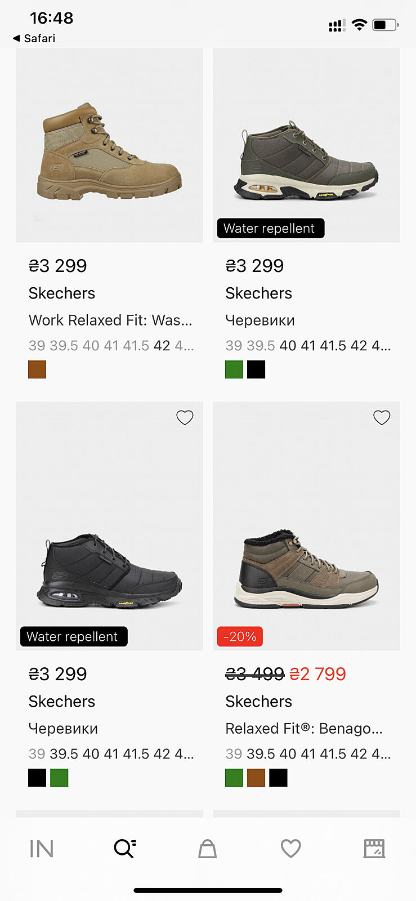Tap the sale price ₴2 799
This screenshot has width=416, height=901.
[317, 674]
